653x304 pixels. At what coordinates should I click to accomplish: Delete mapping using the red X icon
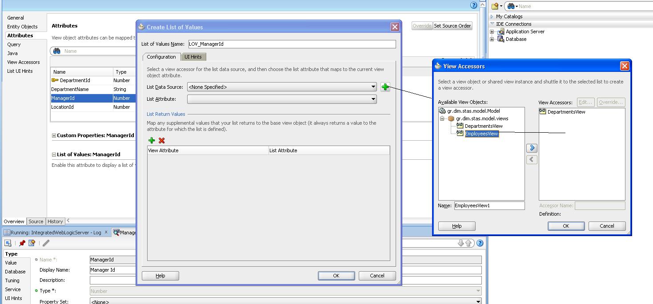(161, 140)
